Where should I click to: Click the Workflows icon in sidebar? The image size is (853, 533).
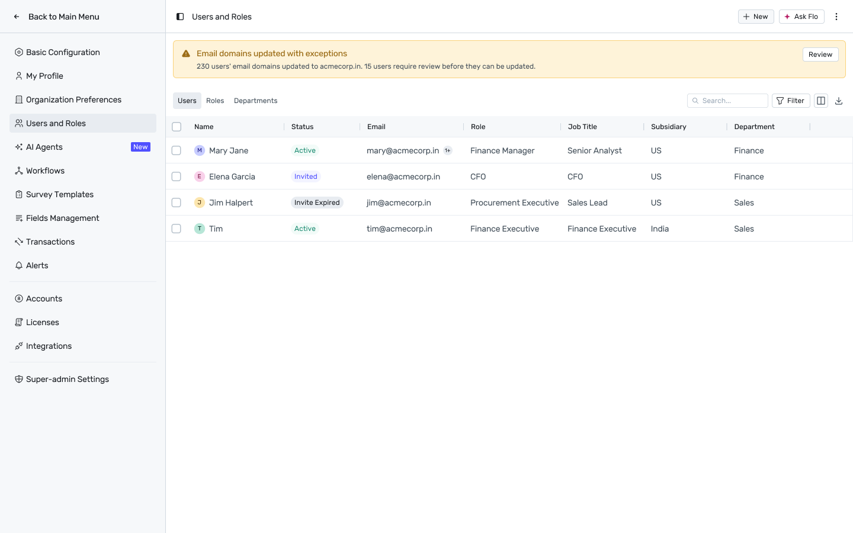tap(19, 171)
